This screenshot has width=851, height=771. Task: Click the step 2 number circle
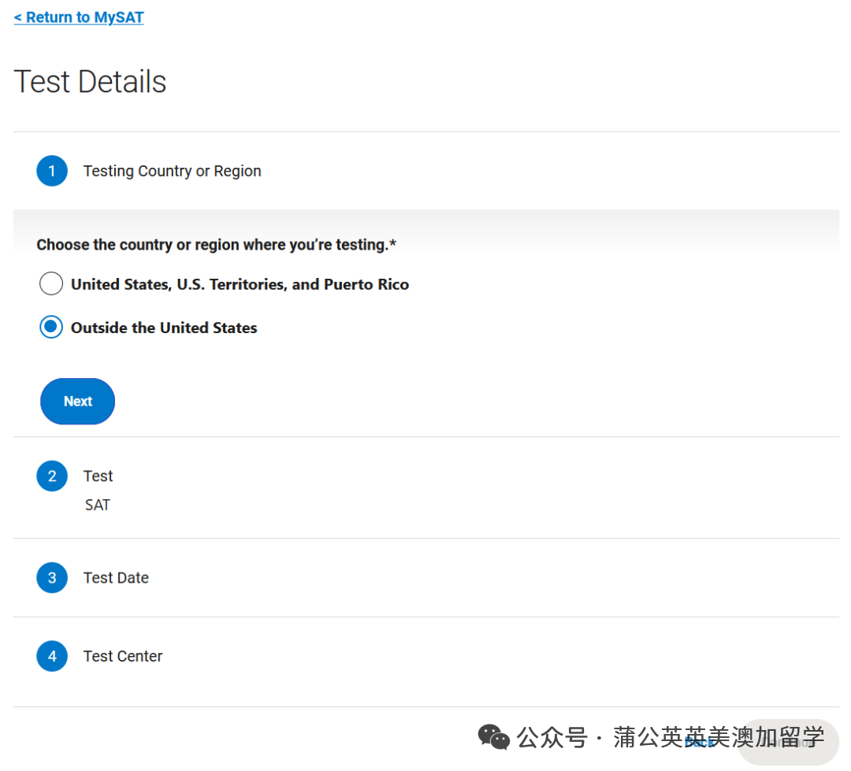[x=52, y=476]
